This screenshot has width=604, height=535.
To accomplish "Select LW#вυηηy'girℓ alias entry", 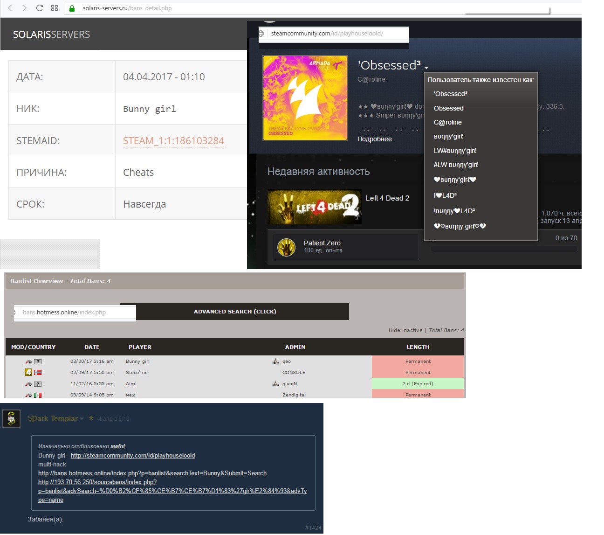I will 455,151.
